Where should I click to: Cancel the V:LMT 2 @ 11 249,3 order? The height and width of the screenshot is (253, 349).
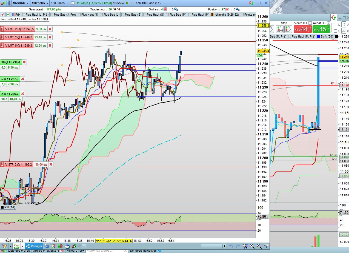tap(50, 37)
